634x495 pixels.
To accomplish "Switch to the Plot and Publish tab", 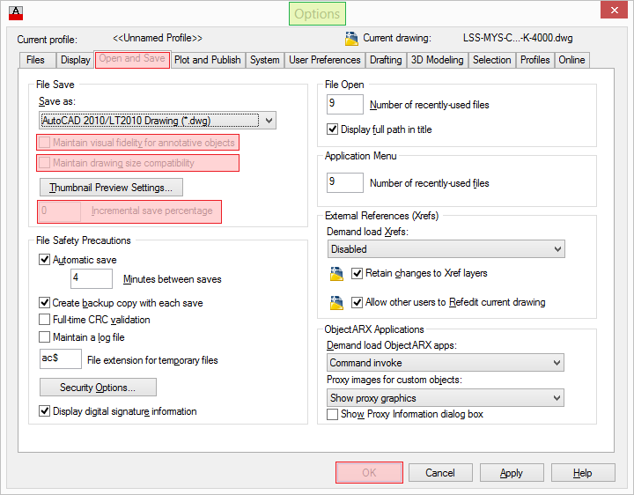I will pyautogui.click(x=208, y=60).
